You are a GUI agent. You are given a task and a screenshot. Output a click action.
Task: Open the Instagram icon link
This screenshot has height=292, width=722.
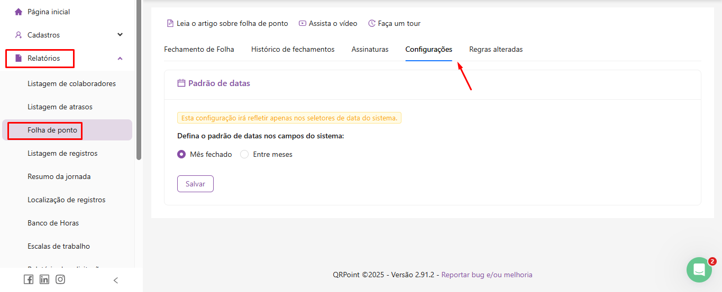(60, 280)
